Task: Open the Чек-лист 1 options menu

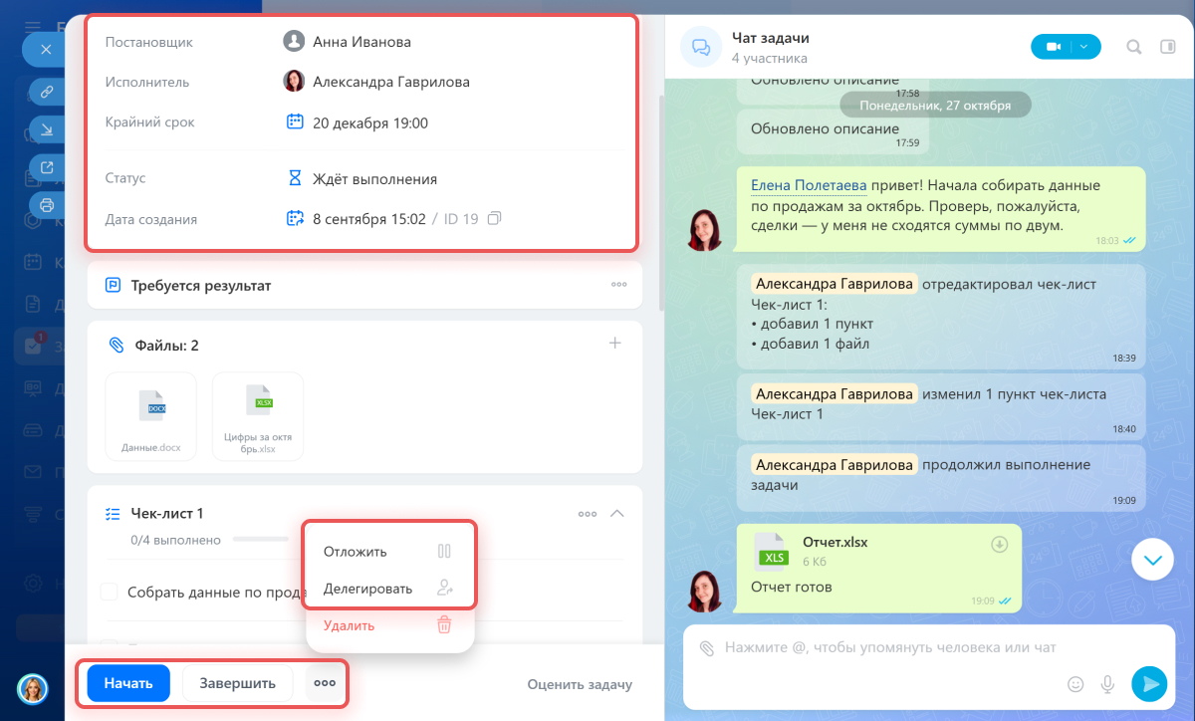Action: [588, 514]
